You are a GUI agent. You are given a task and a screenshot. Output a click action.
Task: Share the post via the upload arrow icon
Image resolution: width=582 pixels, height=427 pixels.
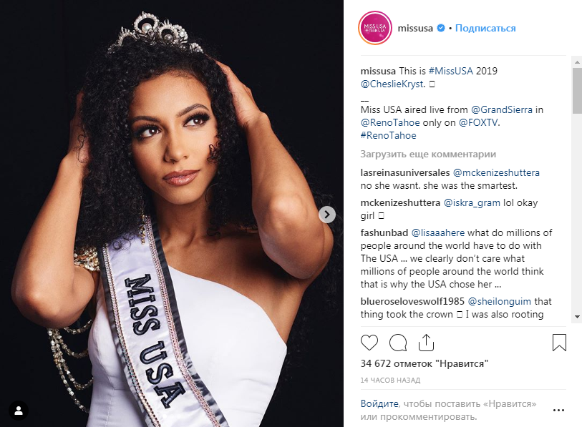[426, 342]
